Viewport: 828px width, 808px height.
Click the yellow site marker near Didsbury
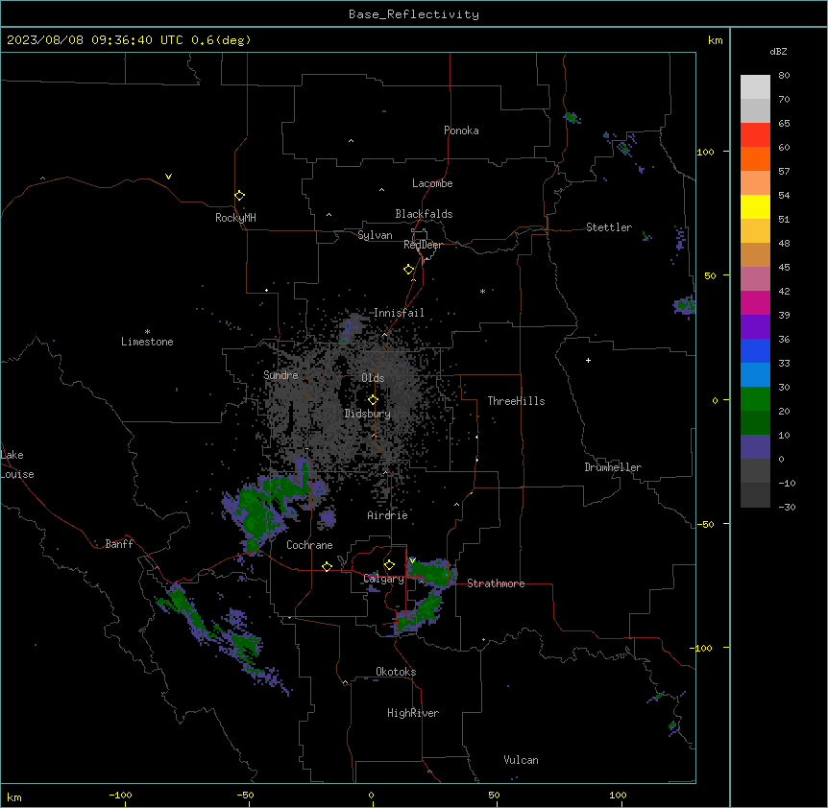point(373,400)
